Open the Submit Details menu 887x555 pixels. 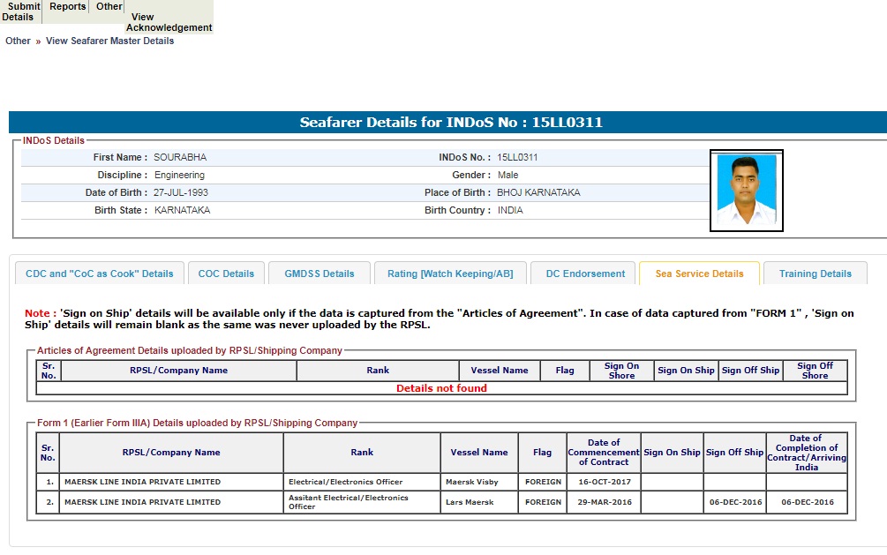[20, 11]
